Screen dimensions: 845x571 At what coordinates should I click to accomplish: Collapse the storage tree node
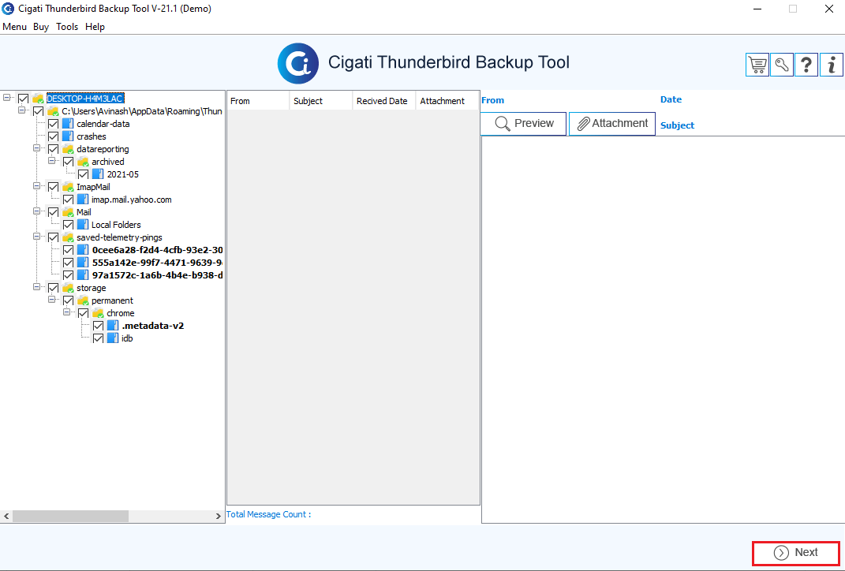(x=36, y=286)
